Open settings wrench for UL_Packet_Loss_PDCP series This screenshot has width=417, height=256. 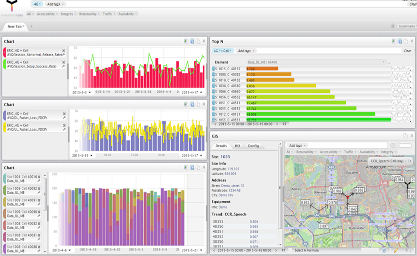click(64, 129)
